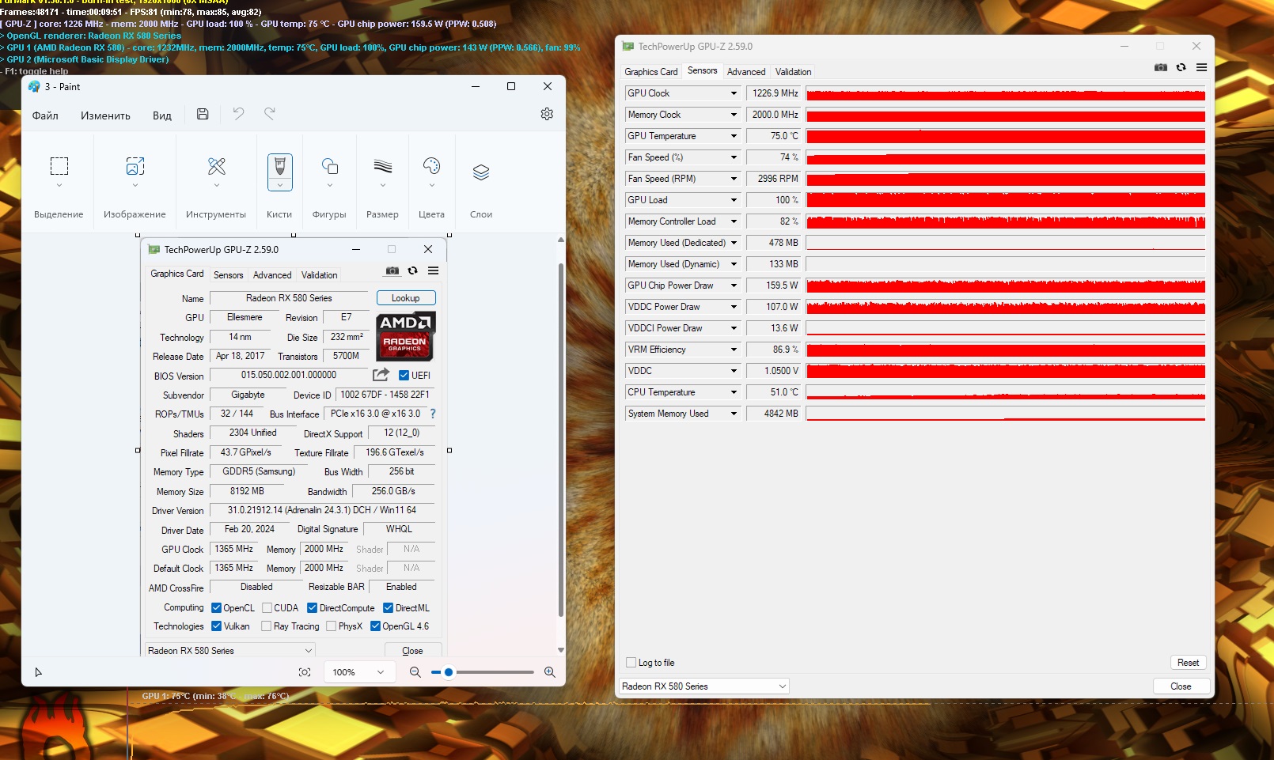This screenshot has width=1274, height=760.
Task: Expand the GPU Load sensor dropdown
Action: tap(734, 200)
